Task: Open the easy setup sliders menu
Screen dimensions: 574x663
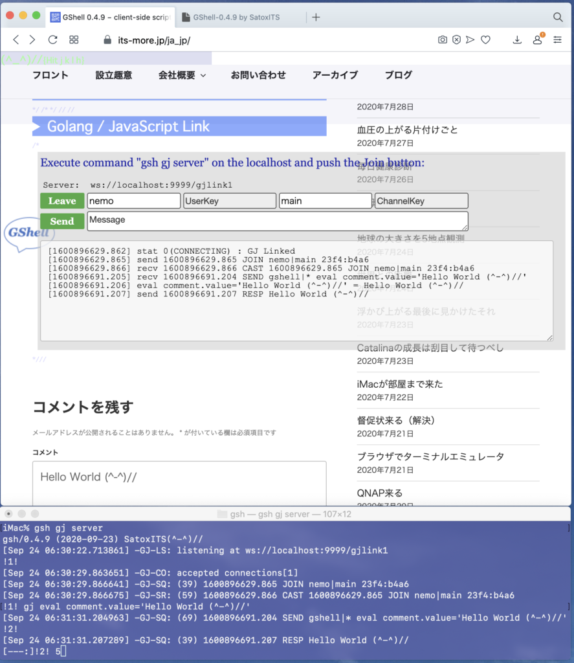Action: pyautogui.click(x=558, y=39)
